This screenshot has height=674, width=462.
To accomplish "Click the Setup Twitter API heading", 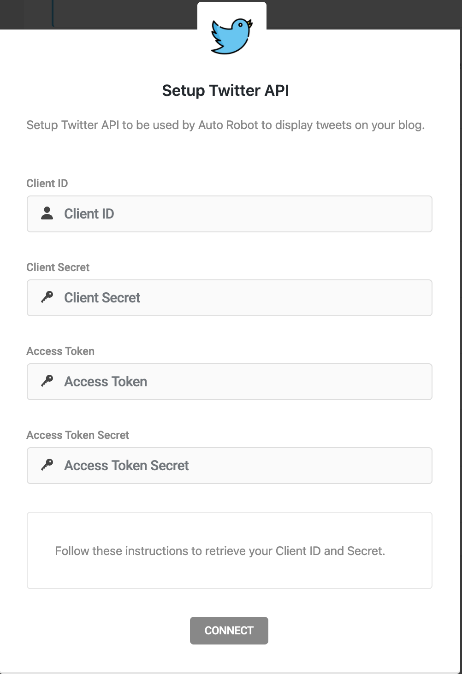I will [x=225, y=90].
